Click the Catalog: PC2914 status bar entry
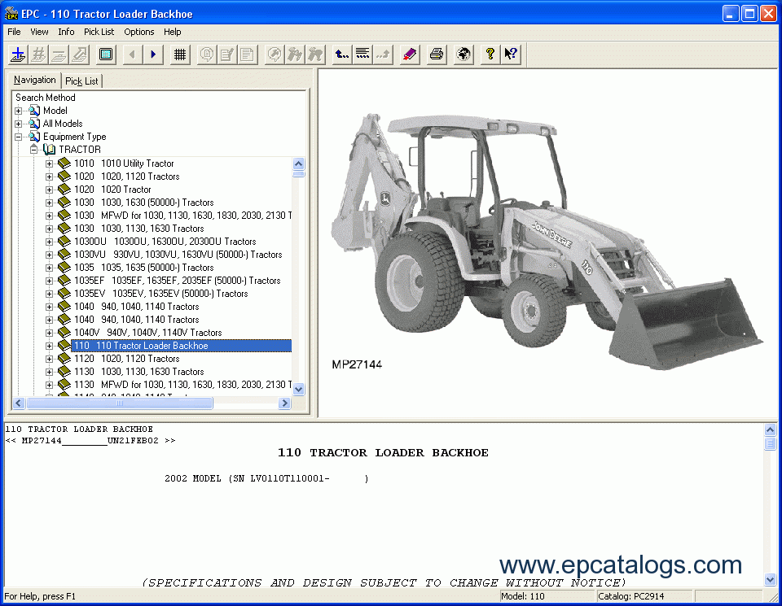 644,596
